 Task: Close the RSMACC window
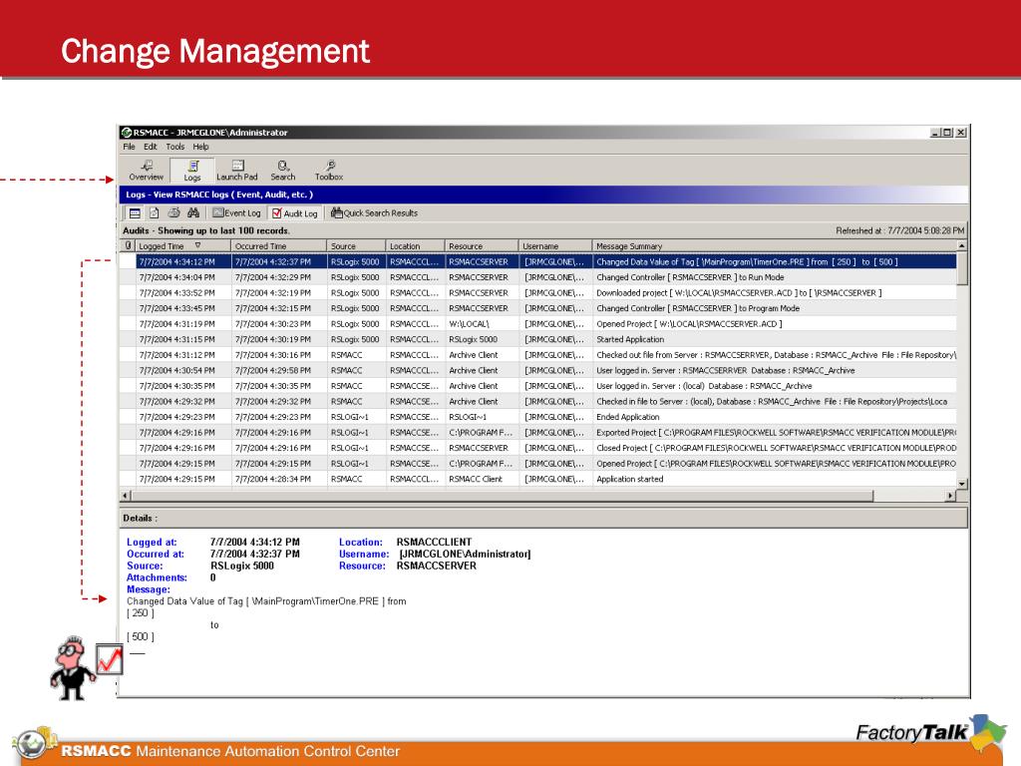point(961,133)
